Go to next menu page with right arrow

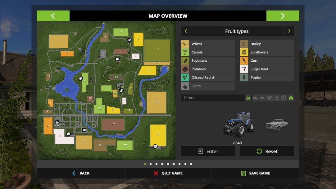click(x=283, y=16)
